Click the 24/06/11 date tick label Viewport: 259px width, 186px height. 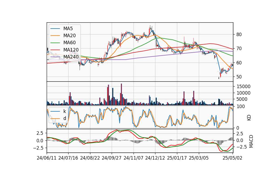pos(47,158)
